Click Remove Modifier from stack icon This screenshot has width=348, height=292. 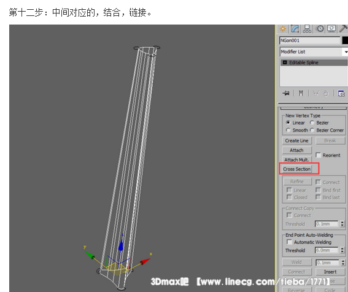[326, 93]
